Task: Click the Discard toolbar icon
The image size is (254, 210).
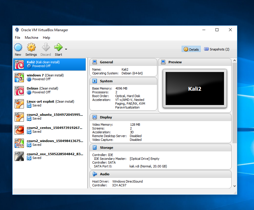Action: (x=45, y=47)
